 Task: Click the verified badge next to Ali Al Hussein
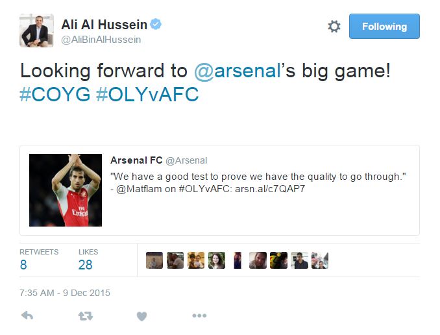[156, 24]
